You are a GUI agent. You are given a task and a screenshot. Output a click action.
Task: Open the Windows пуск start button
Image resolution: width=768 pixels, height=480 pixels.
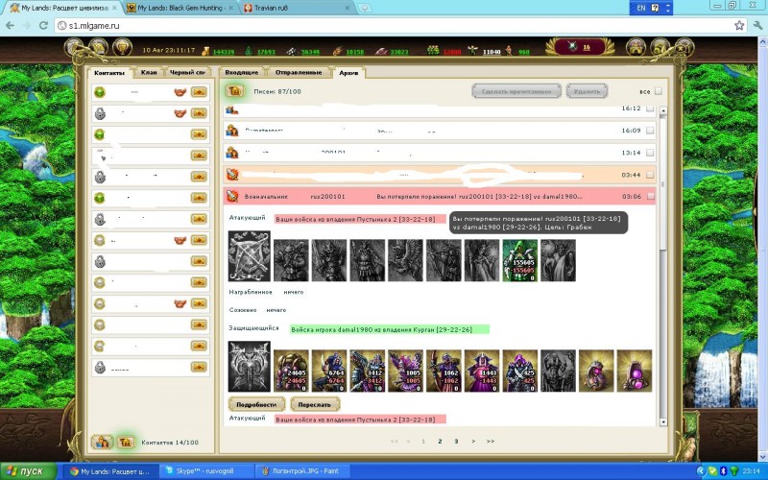point(29,471)
